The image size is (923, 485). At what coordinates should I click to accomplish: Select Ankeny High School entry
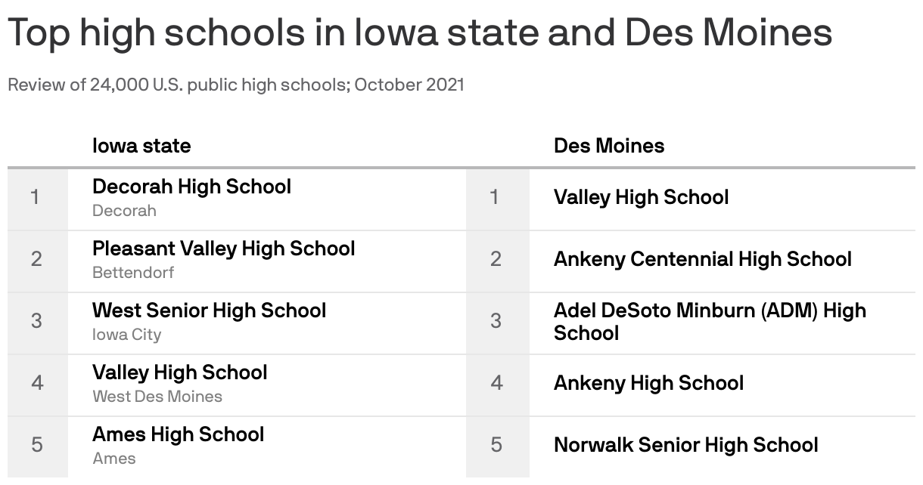649,383
